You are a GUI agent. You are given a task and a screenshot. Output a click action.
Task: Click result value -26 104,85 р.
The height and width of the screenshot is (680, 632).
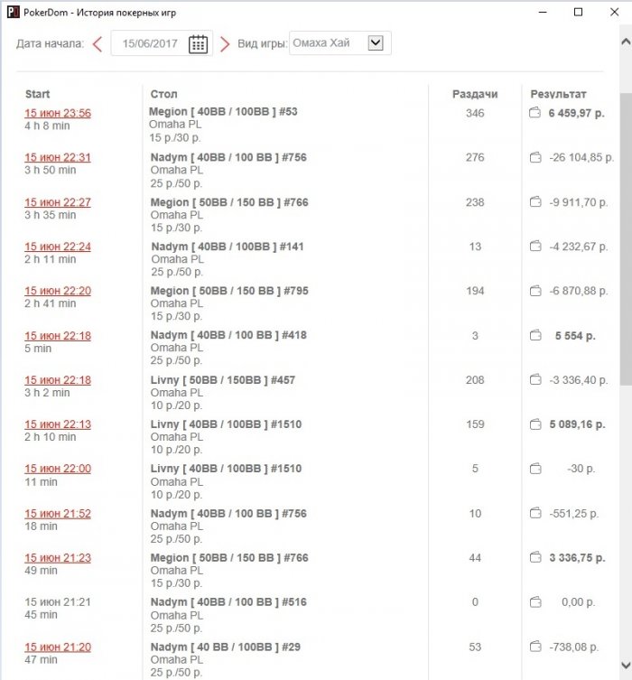pos(581,157)
